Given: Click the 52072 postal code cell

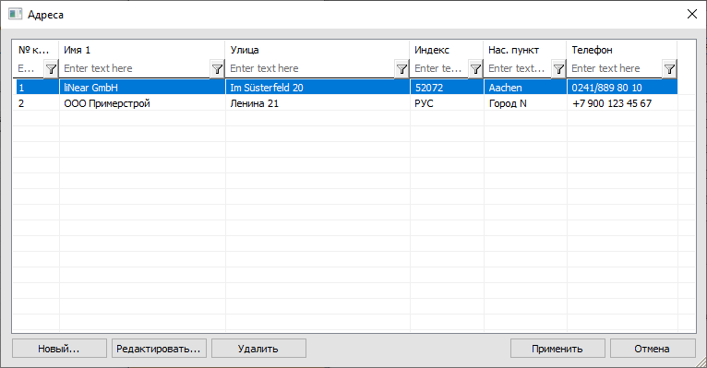Looking at the screenshot, I should pyautogui.click(x=447, y=88).
